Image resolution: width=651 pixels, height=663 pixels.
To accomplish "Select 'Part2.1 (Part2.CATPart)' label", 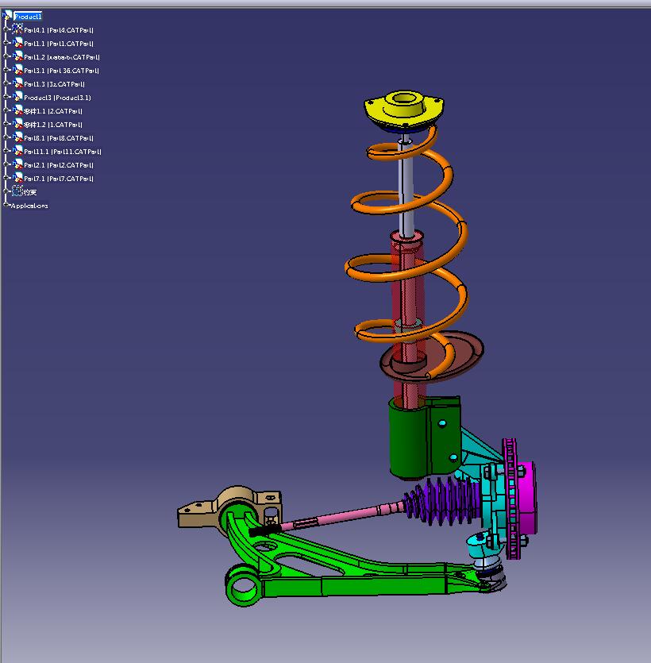I will coord(58,165).
